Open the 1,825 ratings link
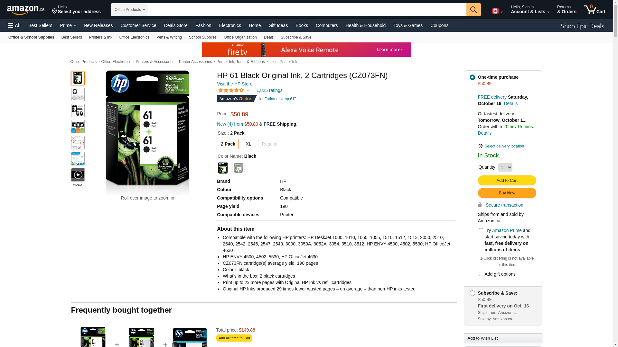Viewport: 618px width, 347px height. pyautogui.click(x=269, y=90)
